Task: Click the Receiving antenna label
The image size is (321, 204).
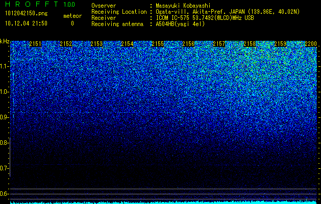Action: pyautogui.click(x=117, y=24)
